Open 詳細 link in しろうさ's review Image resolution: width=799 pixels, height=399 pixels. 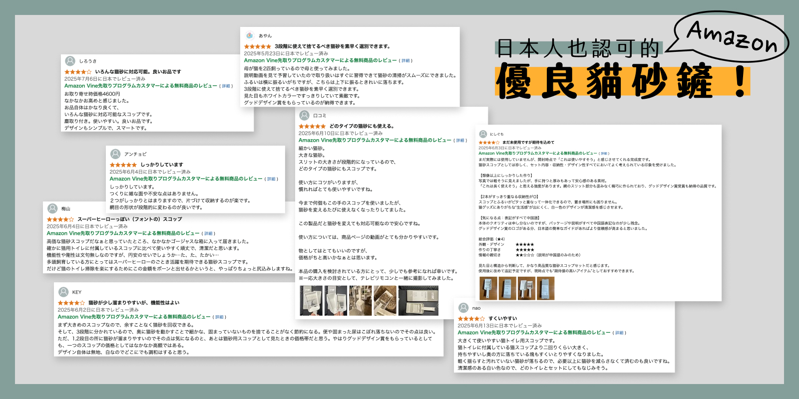(226, 86)
